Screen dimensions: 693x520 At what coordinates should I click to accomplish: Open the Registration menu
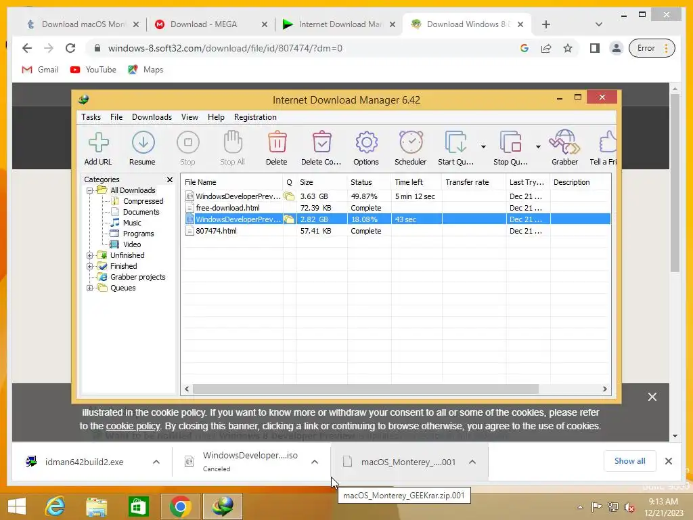(x=255, y=117)
